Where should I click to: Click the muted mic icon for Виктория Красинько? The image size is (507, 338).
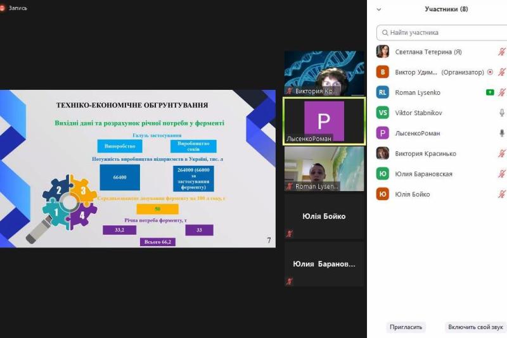pos(501,153)
